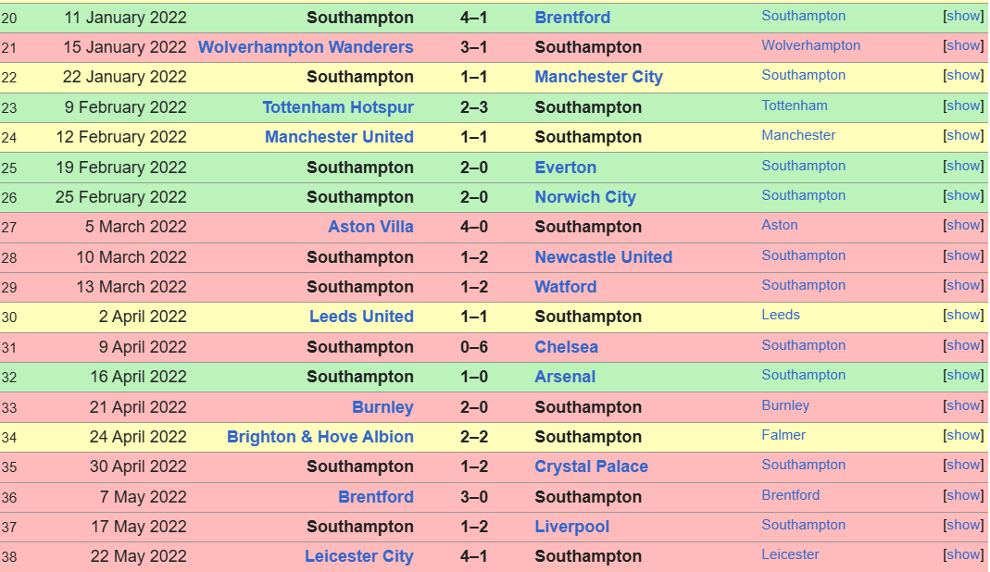Open the Leeds United team page
The width and height of the screenshot is (990, 572).
pyautogui.click(x=361, y=317)
